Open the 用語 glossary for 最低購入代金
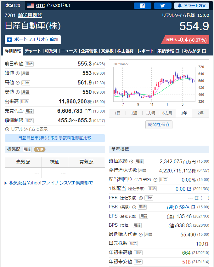The height and width of the screenshot is (267, 214). 149,235
